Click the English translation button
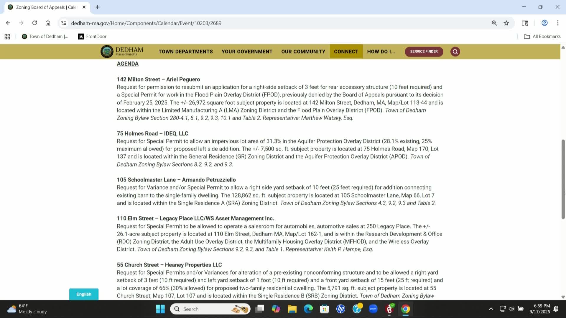This screenshot has height=318, width=566. tap(83, 294)
